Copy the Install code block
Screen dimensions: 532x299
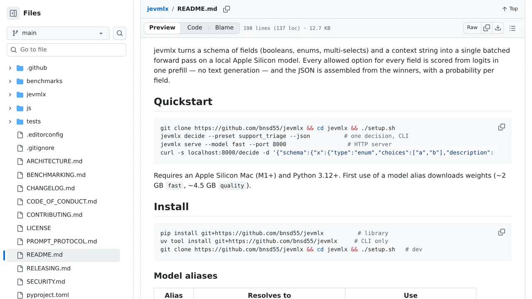(502, 232)
